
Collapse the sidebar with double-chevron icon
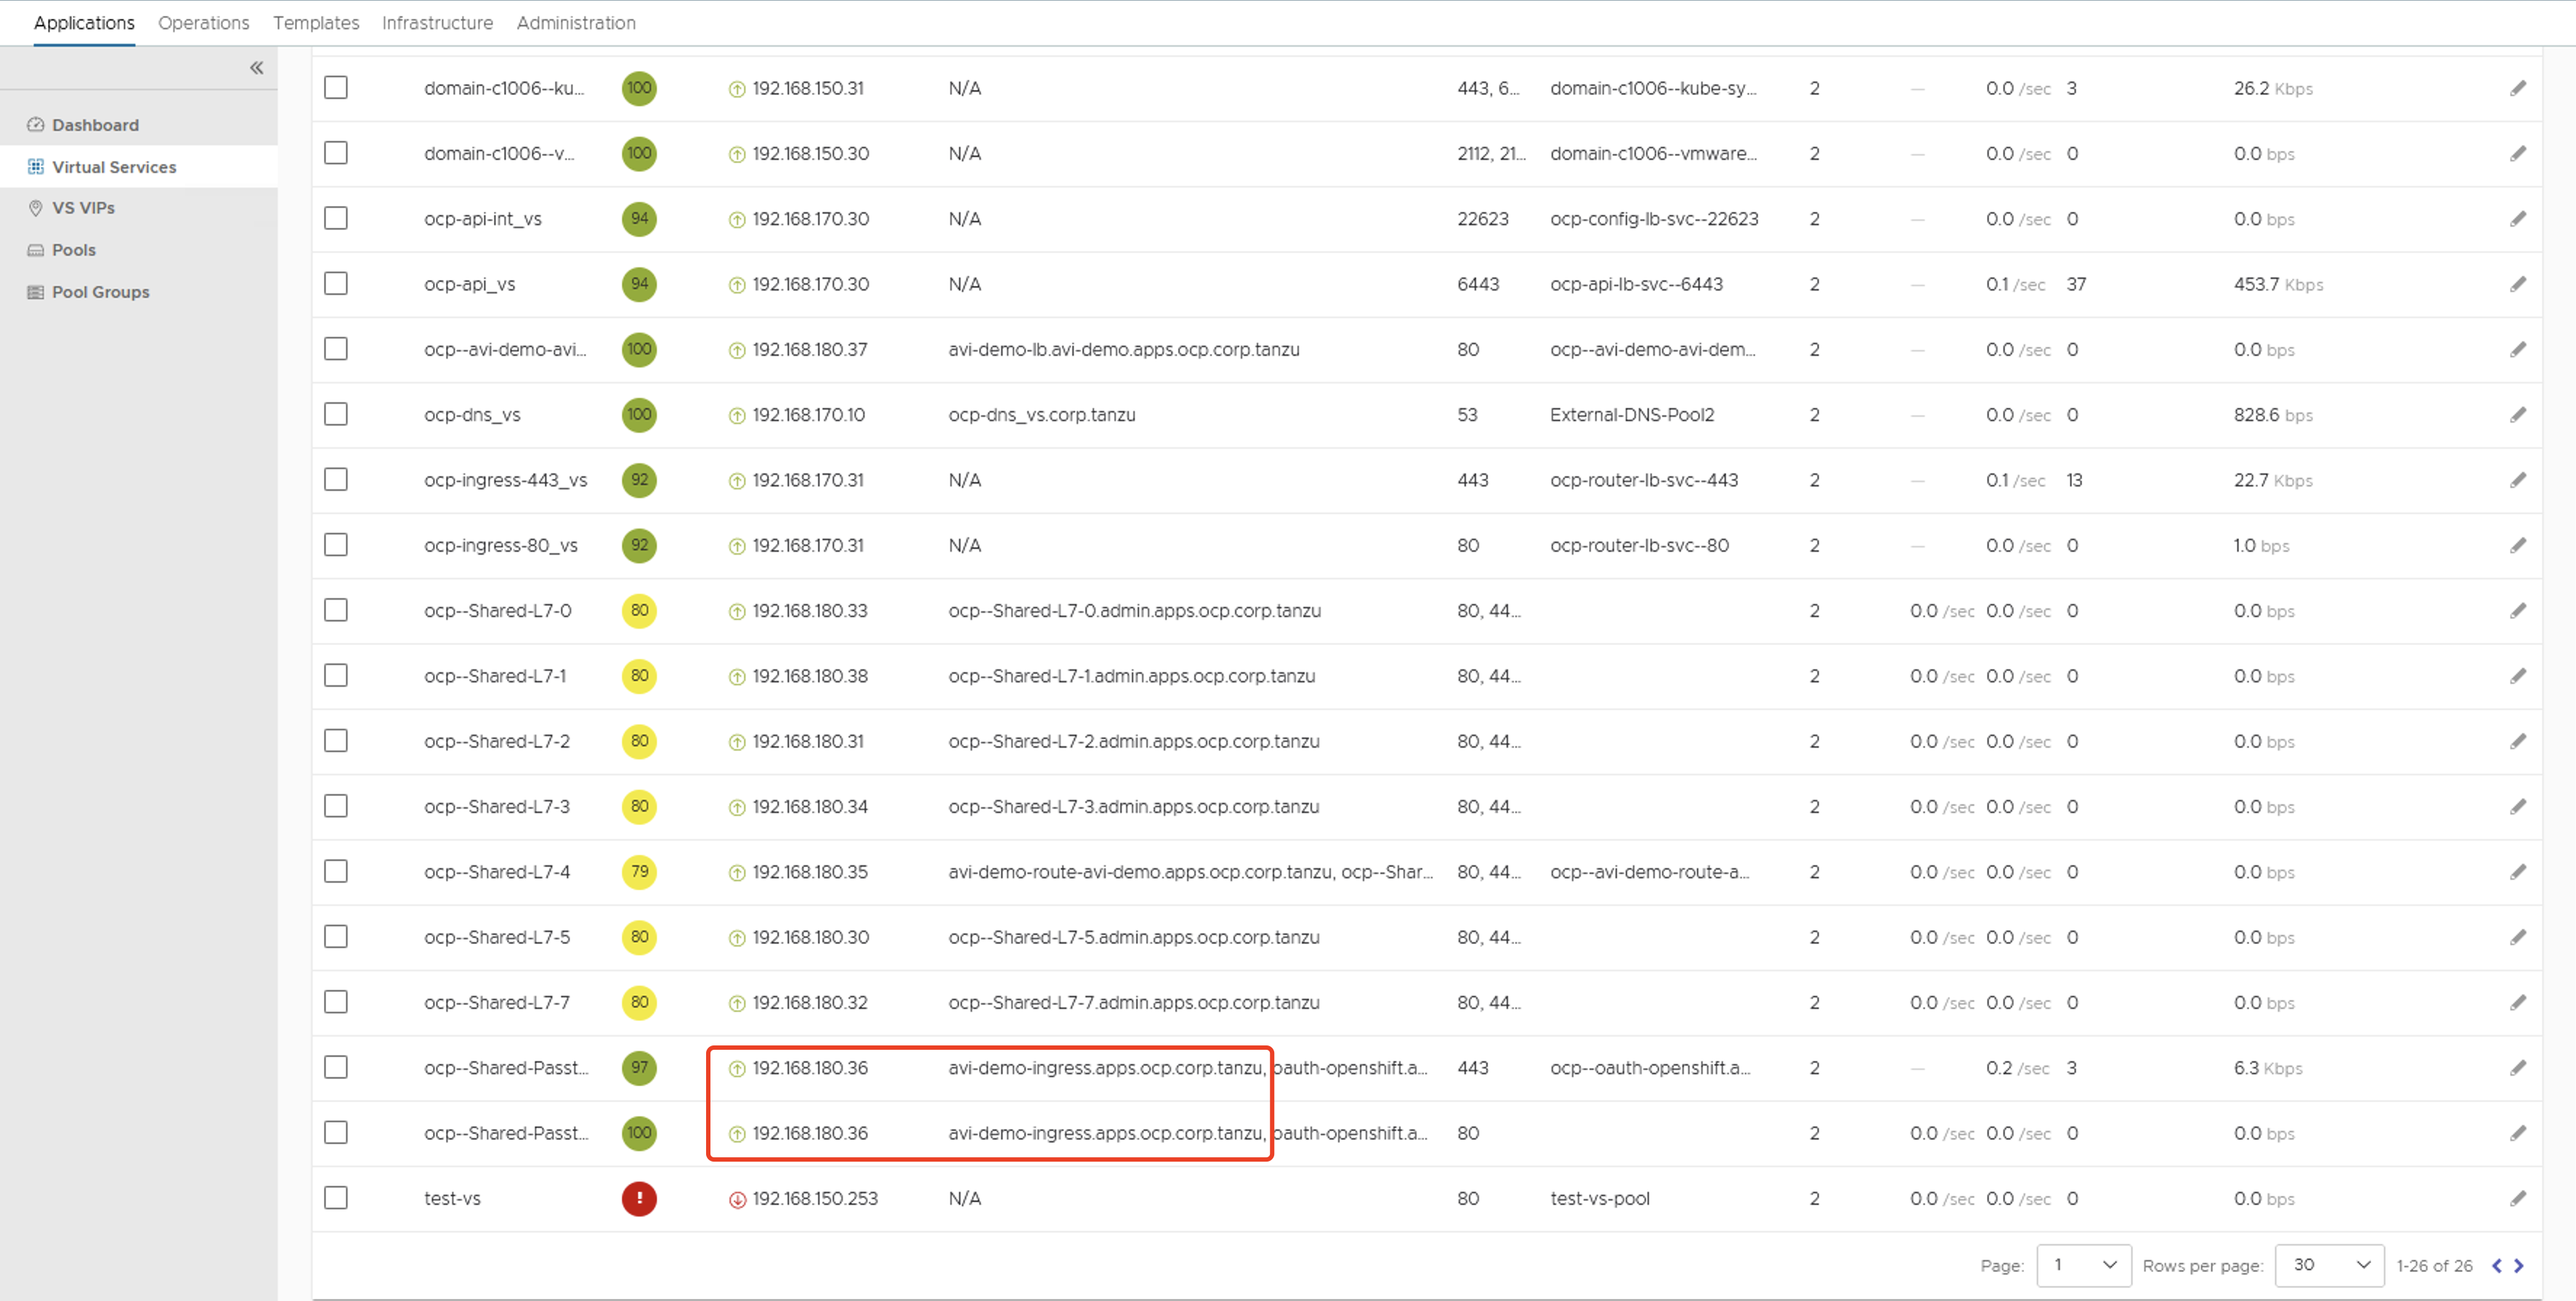pyautogui.click(x=256, y=68)
